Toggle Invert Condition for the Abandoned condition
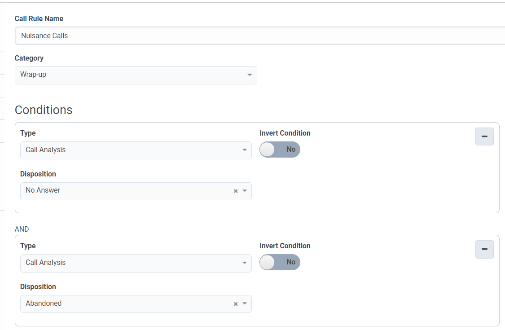505x330 pixels. [280, 262]
